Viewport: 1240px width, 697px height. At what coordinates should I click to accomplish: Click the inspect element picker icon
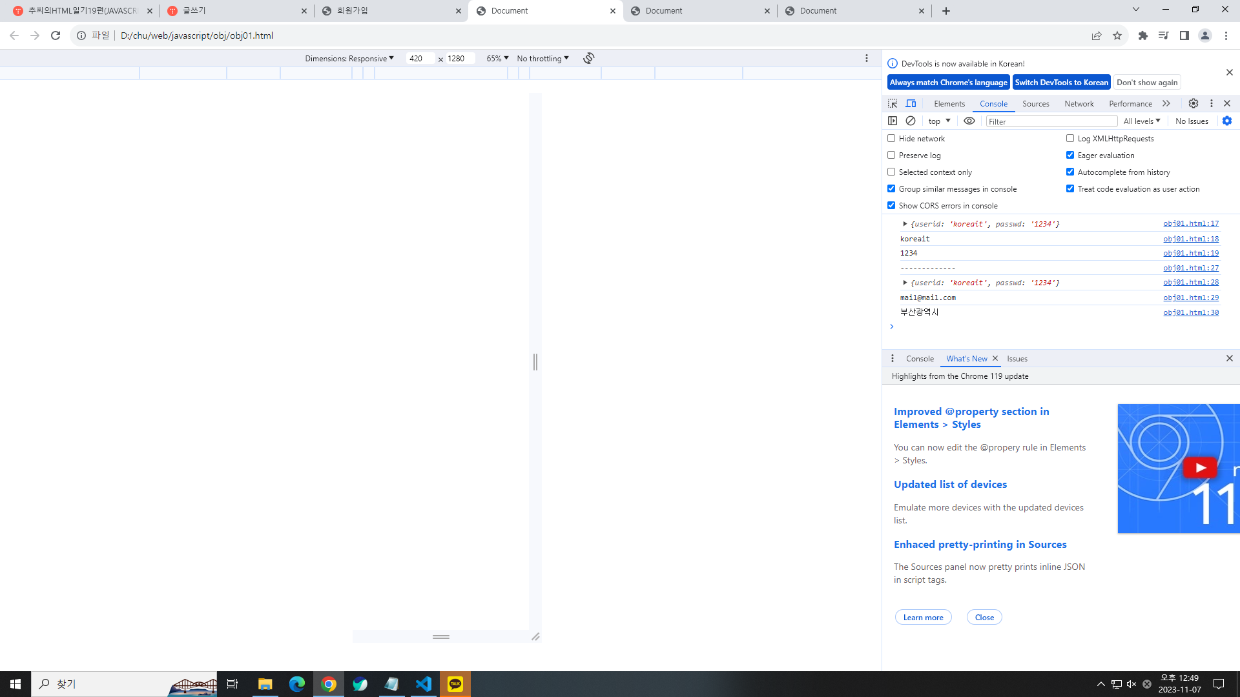[893, 103]
